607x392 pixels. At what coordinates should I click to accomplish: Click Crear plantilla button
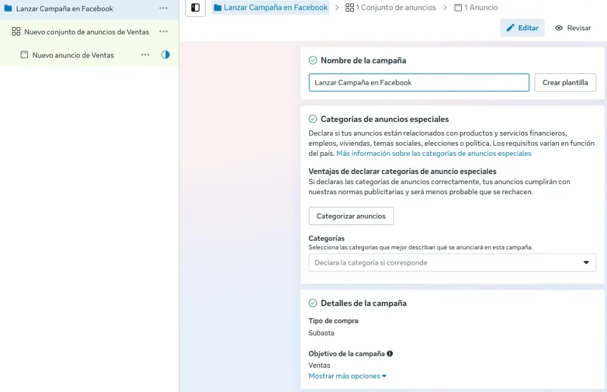pyautogui.click(x=565, y=82)
